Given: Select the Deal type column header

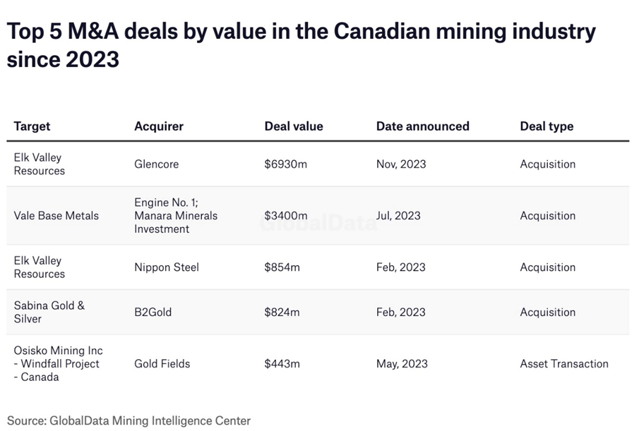Looking at the screenshot, I should (547, 126).
